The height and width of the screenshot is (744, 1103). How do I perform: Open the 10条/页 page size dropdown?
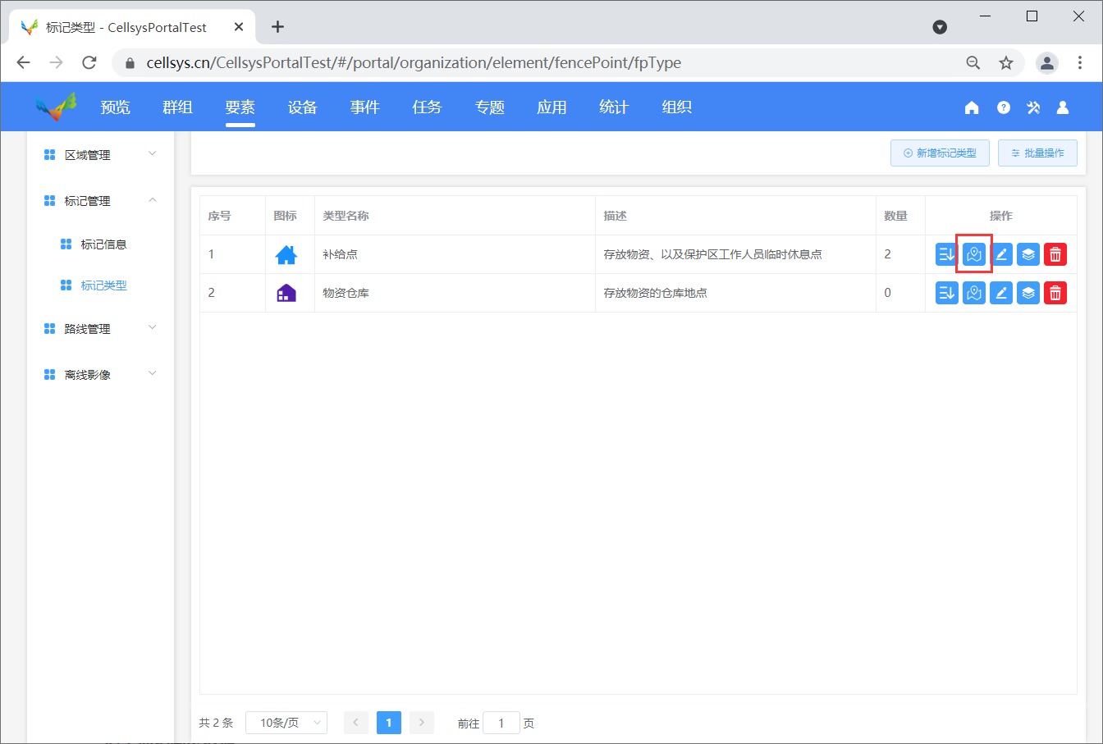pos(286,723)
